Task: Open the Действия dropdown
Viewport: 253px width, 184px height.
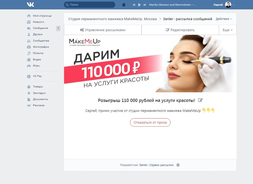Action: tap(224, 19)
